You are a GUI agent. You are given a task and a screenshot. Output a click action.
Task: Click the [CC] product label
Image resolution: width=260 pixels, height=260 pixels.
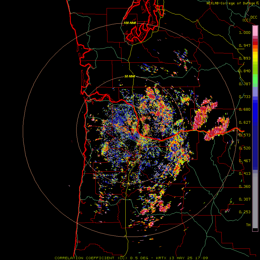(x=246, y=20)
